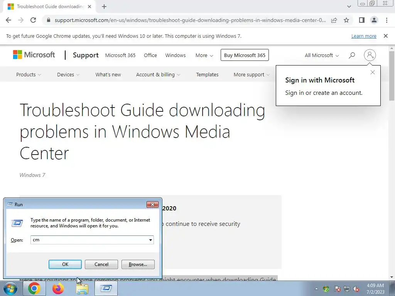Open What's new menu item
The image size is (395, 296).
[108, 74]
